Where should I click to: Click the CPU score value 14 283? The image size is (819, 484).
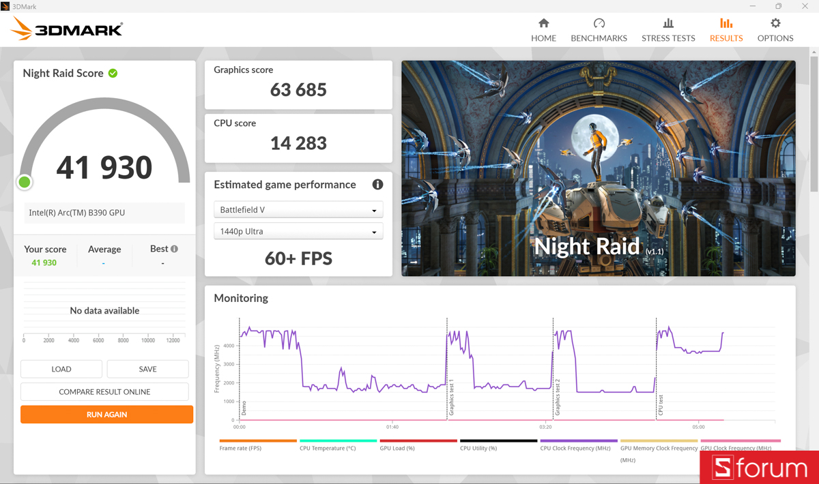pyautogui.click(x=298, y=143)
